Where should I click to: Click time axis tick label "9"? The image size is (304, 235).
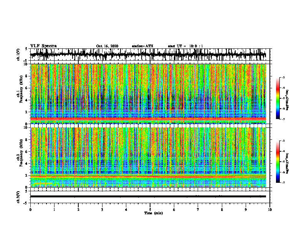(246, 210)
